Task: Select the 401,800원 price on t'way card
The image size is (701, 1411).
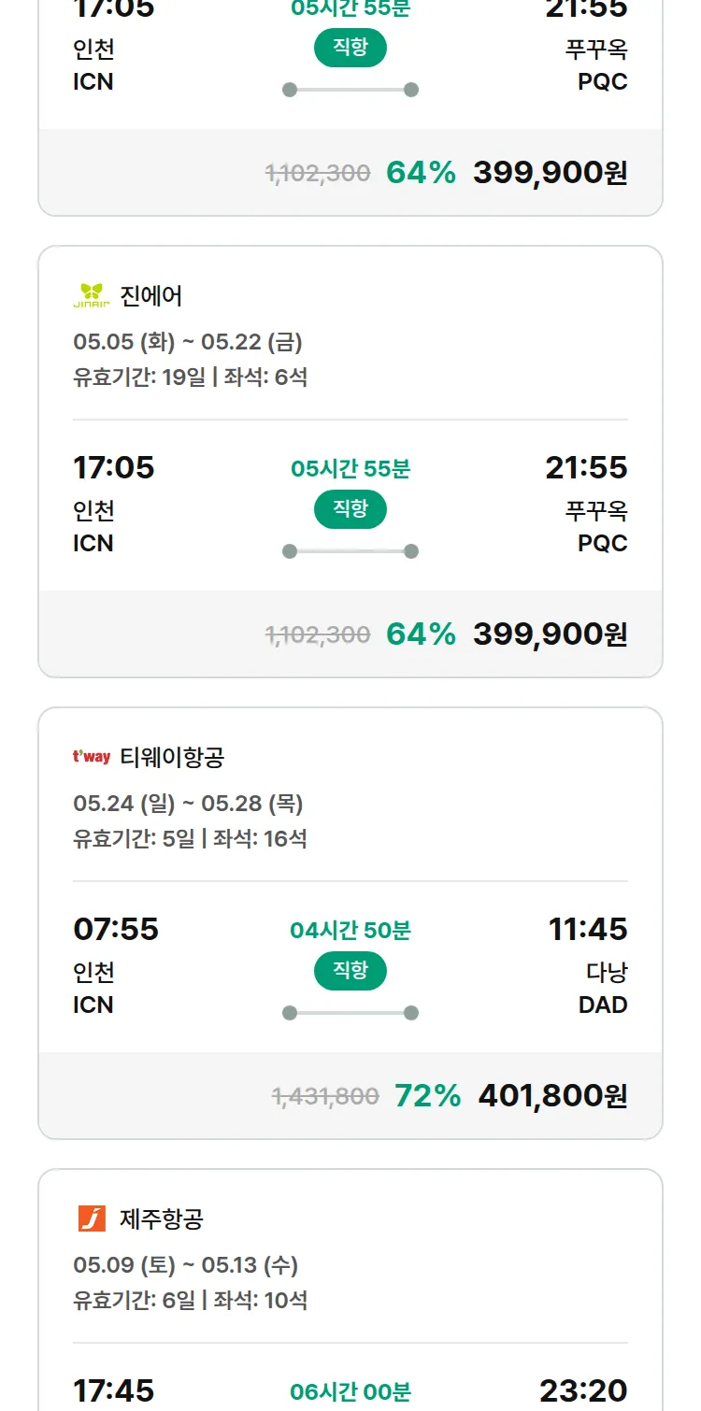Action: pyautogui.click(x=552, y=1095)
